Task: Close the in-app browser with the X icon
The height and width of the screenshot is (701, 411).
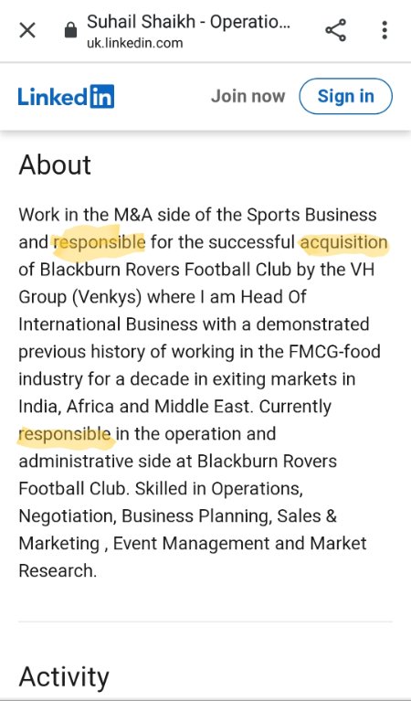Action: tap(27, 31)
